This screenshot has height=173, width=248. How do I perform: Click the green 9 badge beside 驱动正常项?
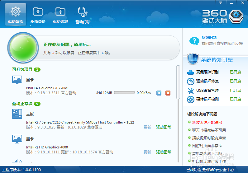pos(37,104)
